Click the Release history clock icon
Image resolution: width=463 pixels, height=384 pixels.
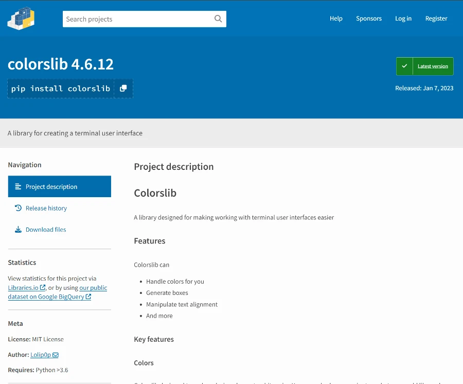click(19, 208)
